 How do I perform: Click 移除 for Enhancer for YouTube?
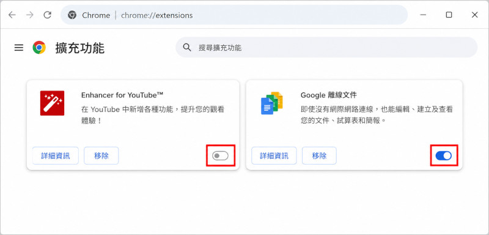tap(101, 155)
